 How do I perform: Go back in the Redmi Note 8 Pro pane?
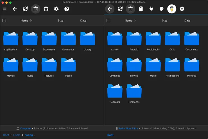(x=110, y=9)
